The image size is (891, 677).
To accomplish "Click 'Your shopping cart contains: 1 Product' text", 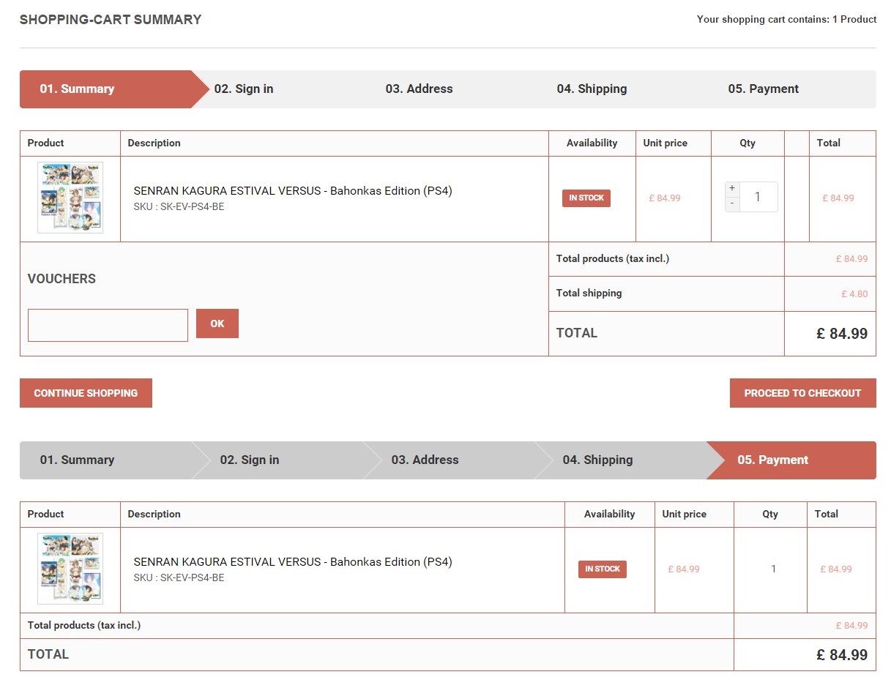I will [786, 20].
